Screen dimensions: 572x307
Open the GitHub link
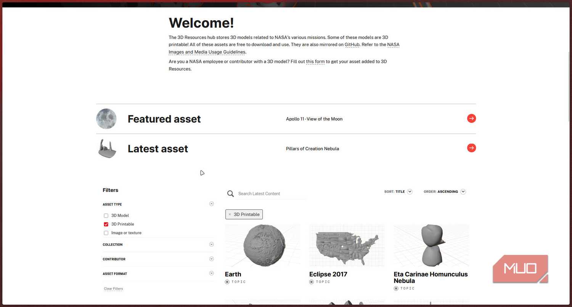(352, 45)
